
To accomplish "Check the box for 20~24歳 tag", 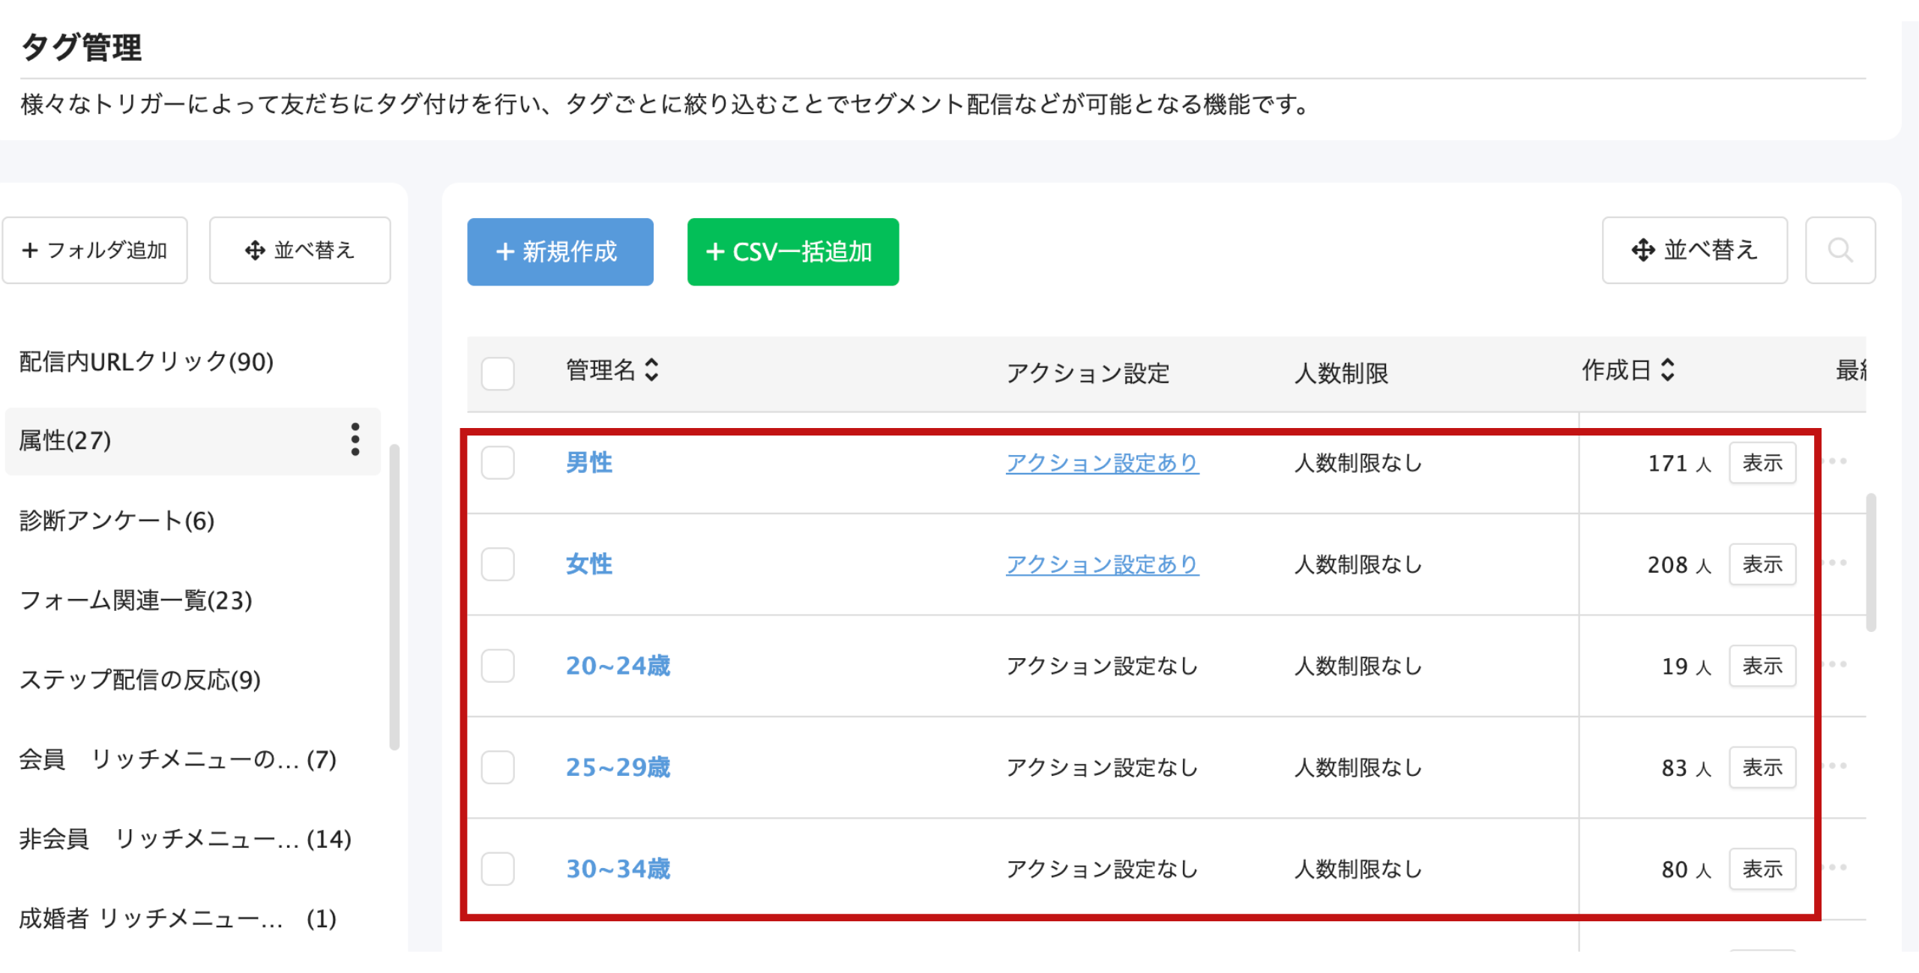I will pyautogui.click(x=498, y=666).
